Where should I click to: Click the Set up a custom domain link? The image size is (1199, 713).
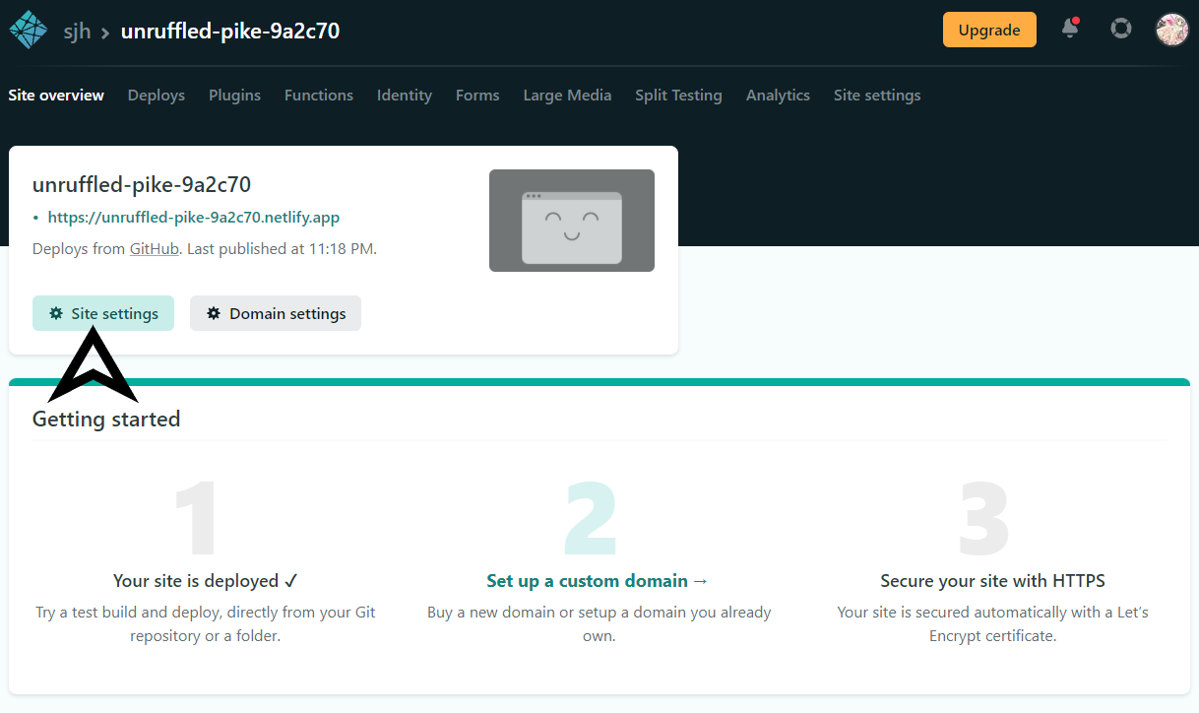tap(598, 581)
